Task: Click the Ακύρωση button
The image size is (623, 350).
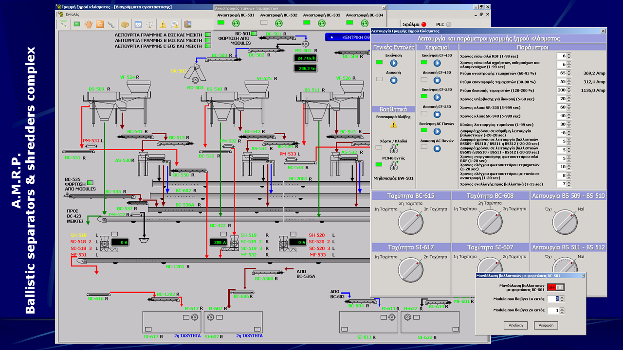Action: pos(546,325)
